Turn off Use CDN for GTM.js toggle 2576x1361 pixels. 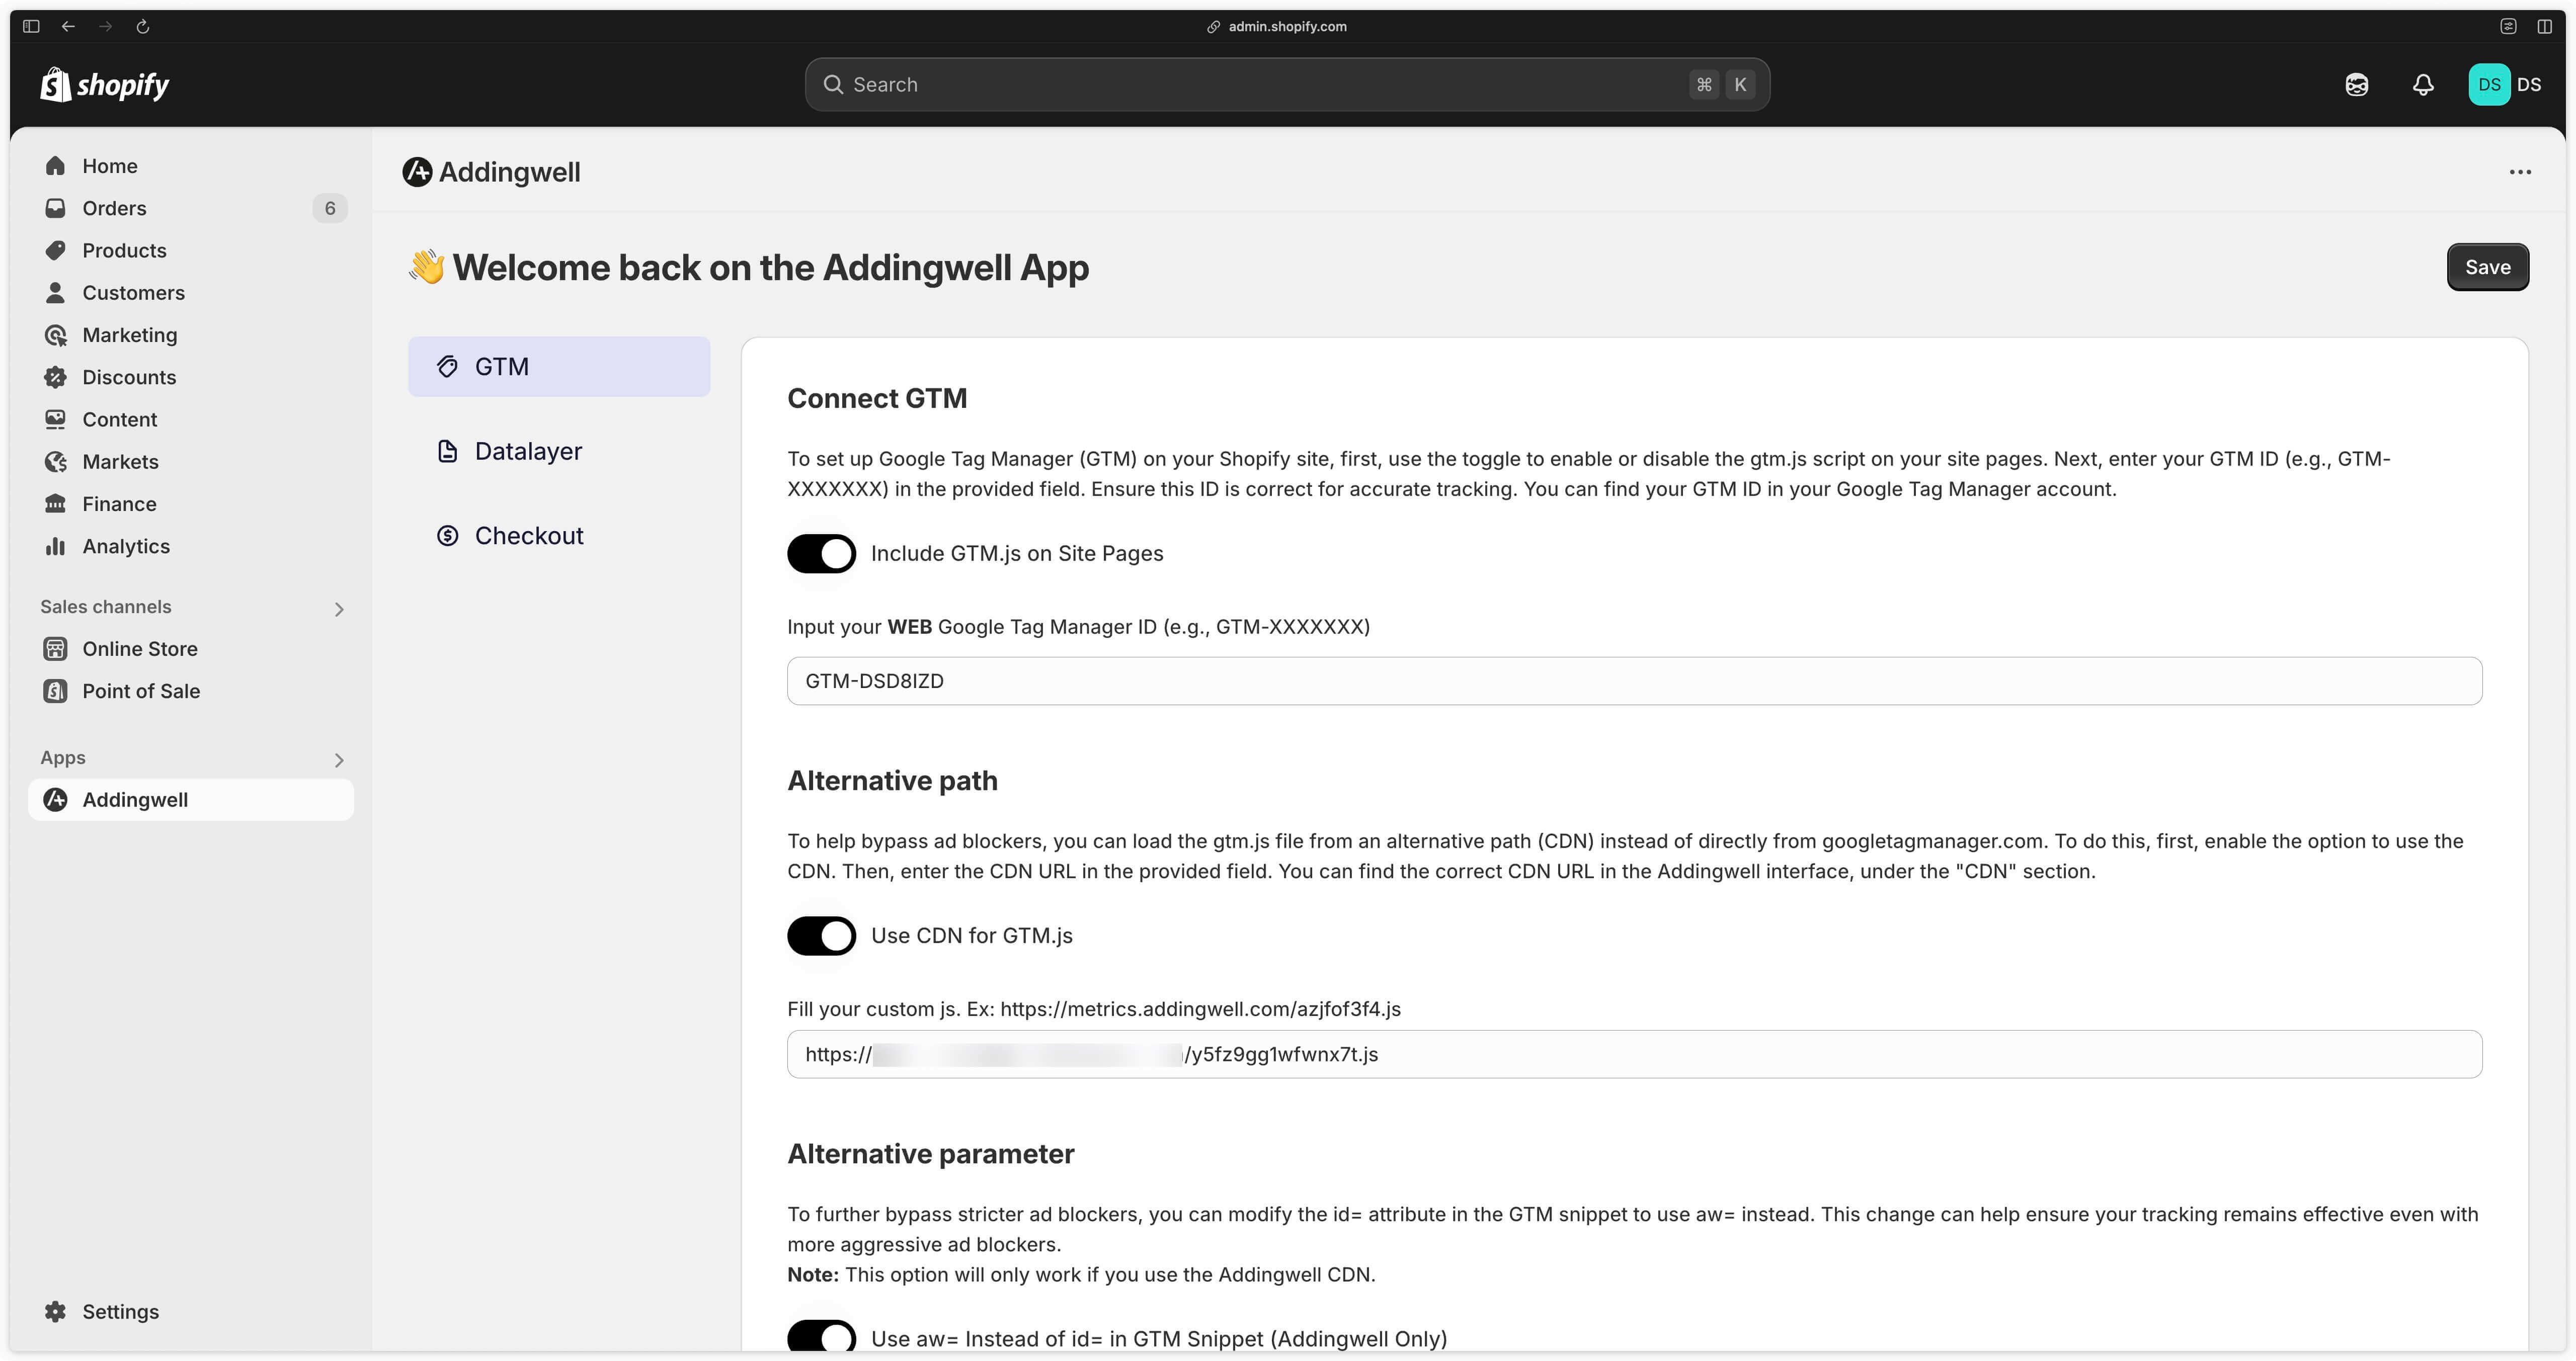click(x=821, y=936)
